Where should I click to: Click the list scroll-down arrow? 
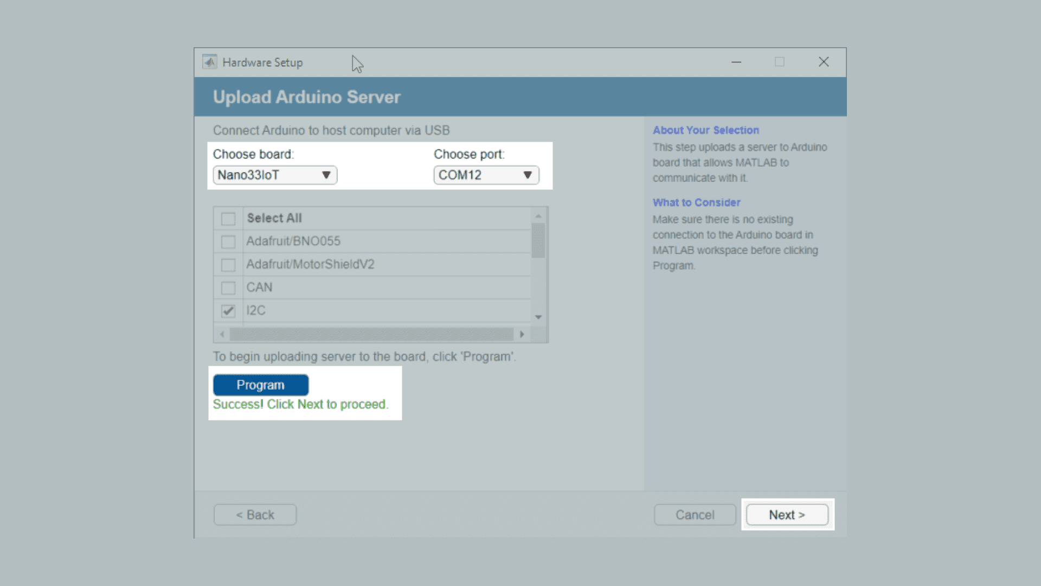pyautogui.click(x=538, y=317)
